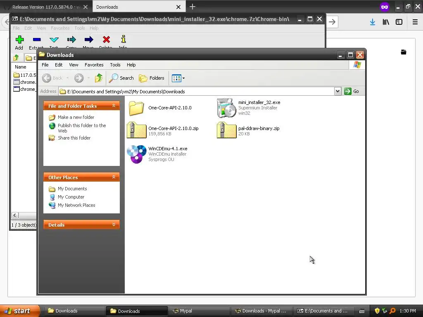Click the disabled Back button in Explorer
This screenshot has height=317, width=423.
point(52,78)
